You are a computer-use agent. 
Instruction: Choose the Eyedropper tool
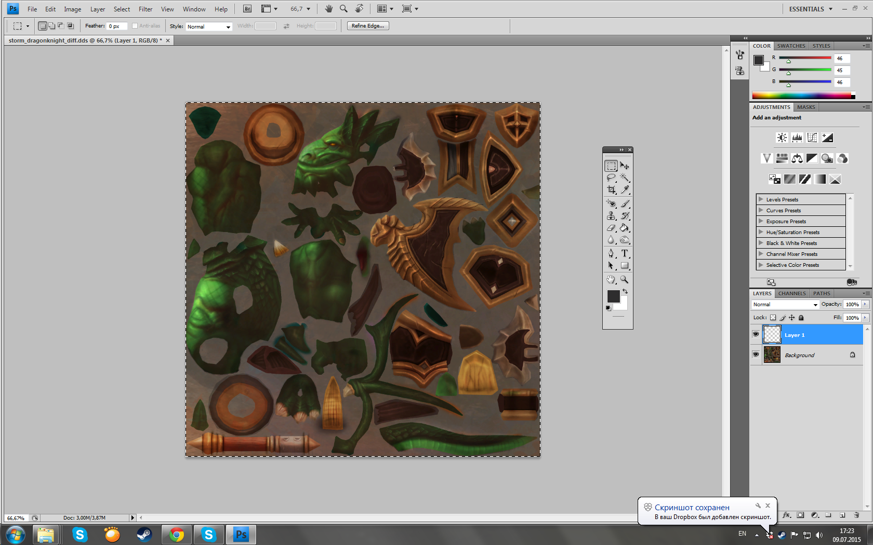(625, 190)
